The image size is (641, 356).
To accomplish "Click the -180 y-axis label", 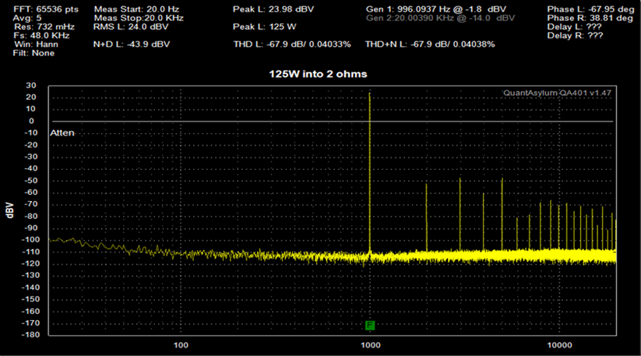I will (30, 335).
